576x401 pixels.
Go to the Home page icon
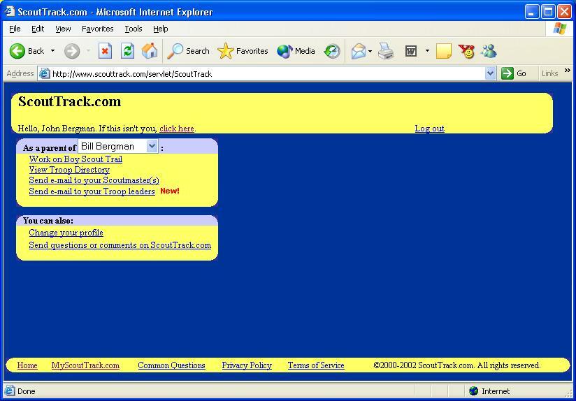(150, 51)
